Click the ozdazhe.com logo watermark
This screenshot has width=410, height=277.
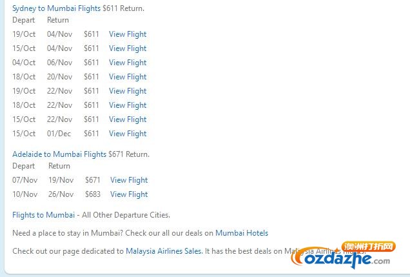[343, 255]
